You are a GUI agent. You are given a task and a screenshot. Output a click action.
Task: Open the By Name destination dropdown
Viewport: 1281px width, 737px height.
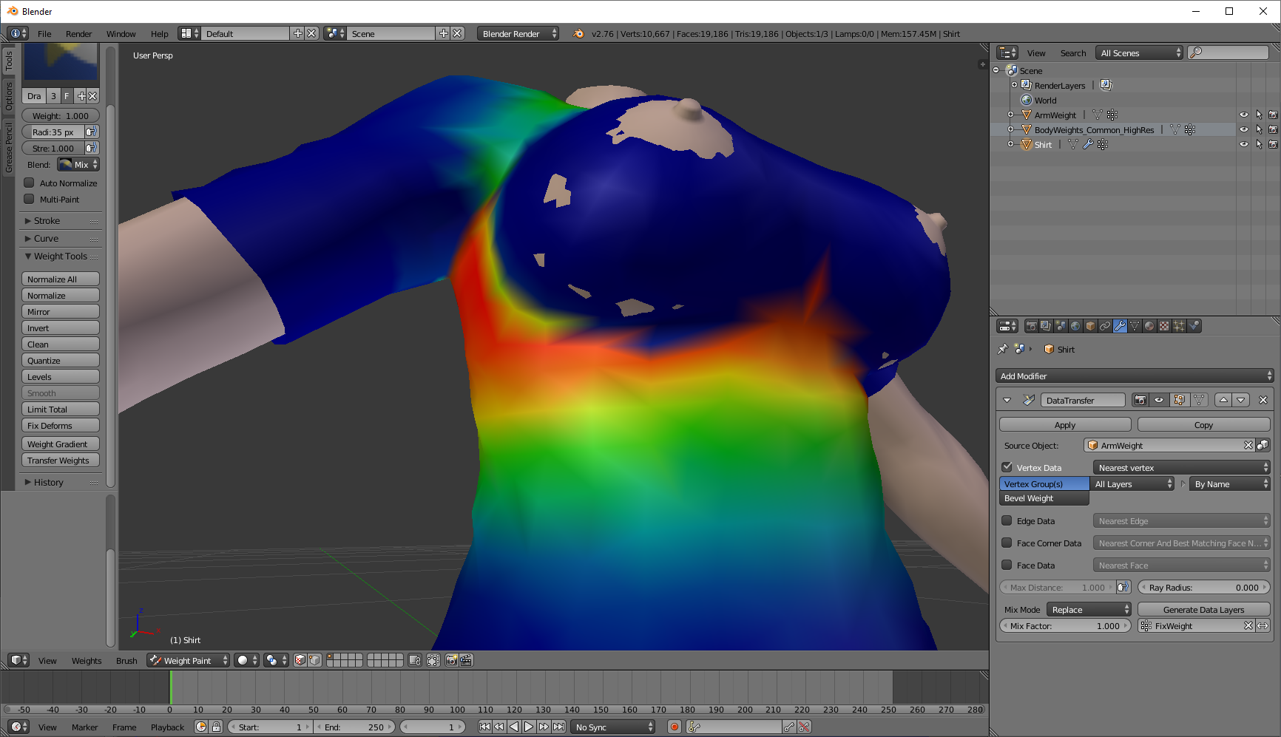1230,483
